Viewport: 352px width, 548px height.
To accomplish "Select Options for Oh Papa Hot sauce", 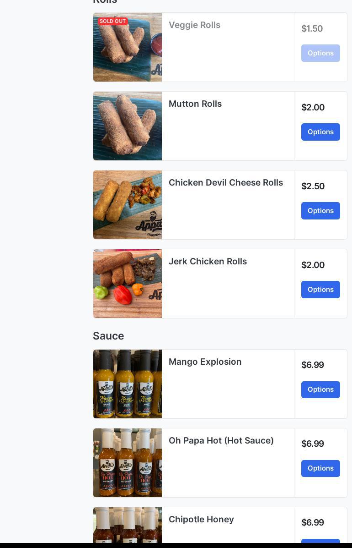I will [x=320, y=468].
